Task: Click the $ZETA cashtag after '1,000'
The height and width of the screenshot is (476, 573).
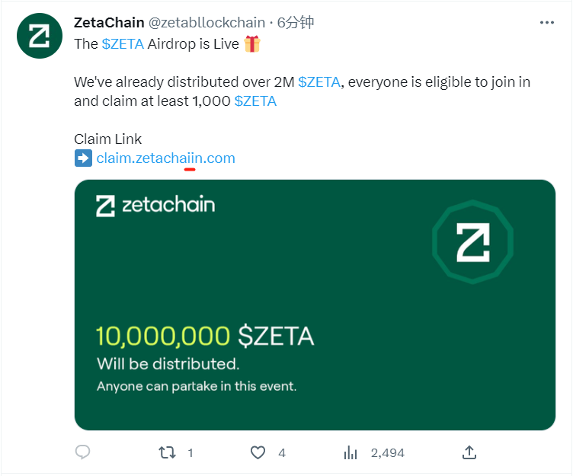Action: click(255, 101)
